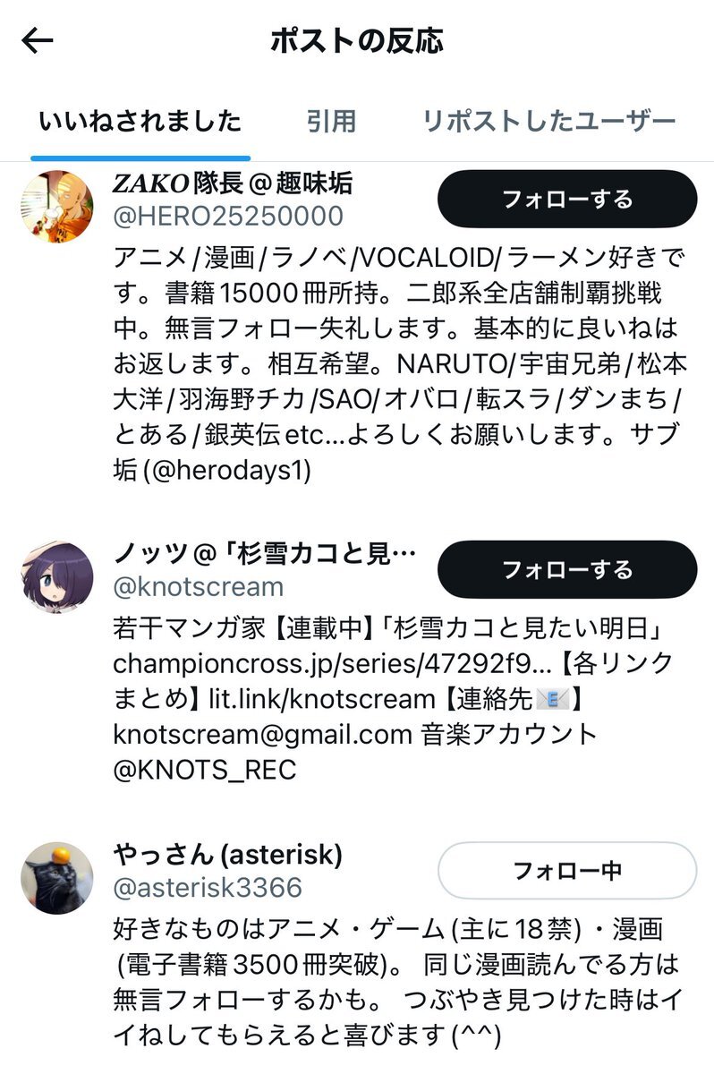Screen dimensions: 714x1074
Task: Open ノッツ profile avatar
Action: (x=57, y=577)
